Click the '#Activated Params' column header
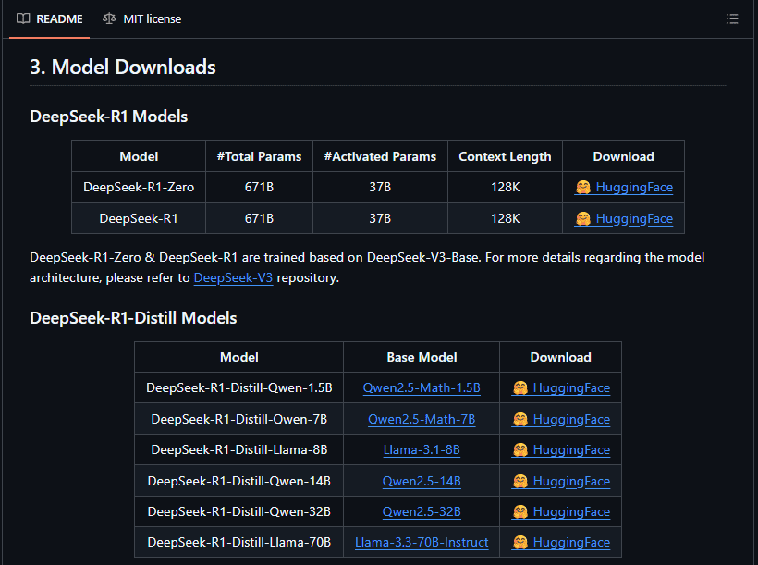The image size is (758, 565). pos(380,156)
